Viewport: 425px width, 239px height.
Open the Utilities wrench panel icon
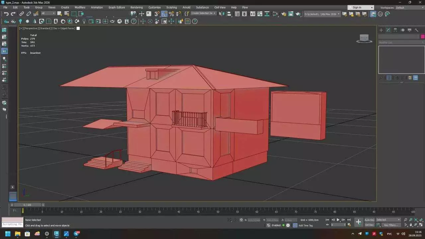416,30
